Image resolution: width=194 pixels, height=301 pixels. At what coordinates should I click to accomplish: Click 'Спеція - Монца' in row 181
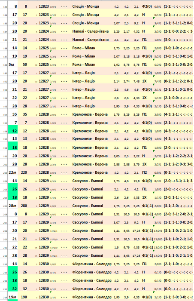point(86,6)
